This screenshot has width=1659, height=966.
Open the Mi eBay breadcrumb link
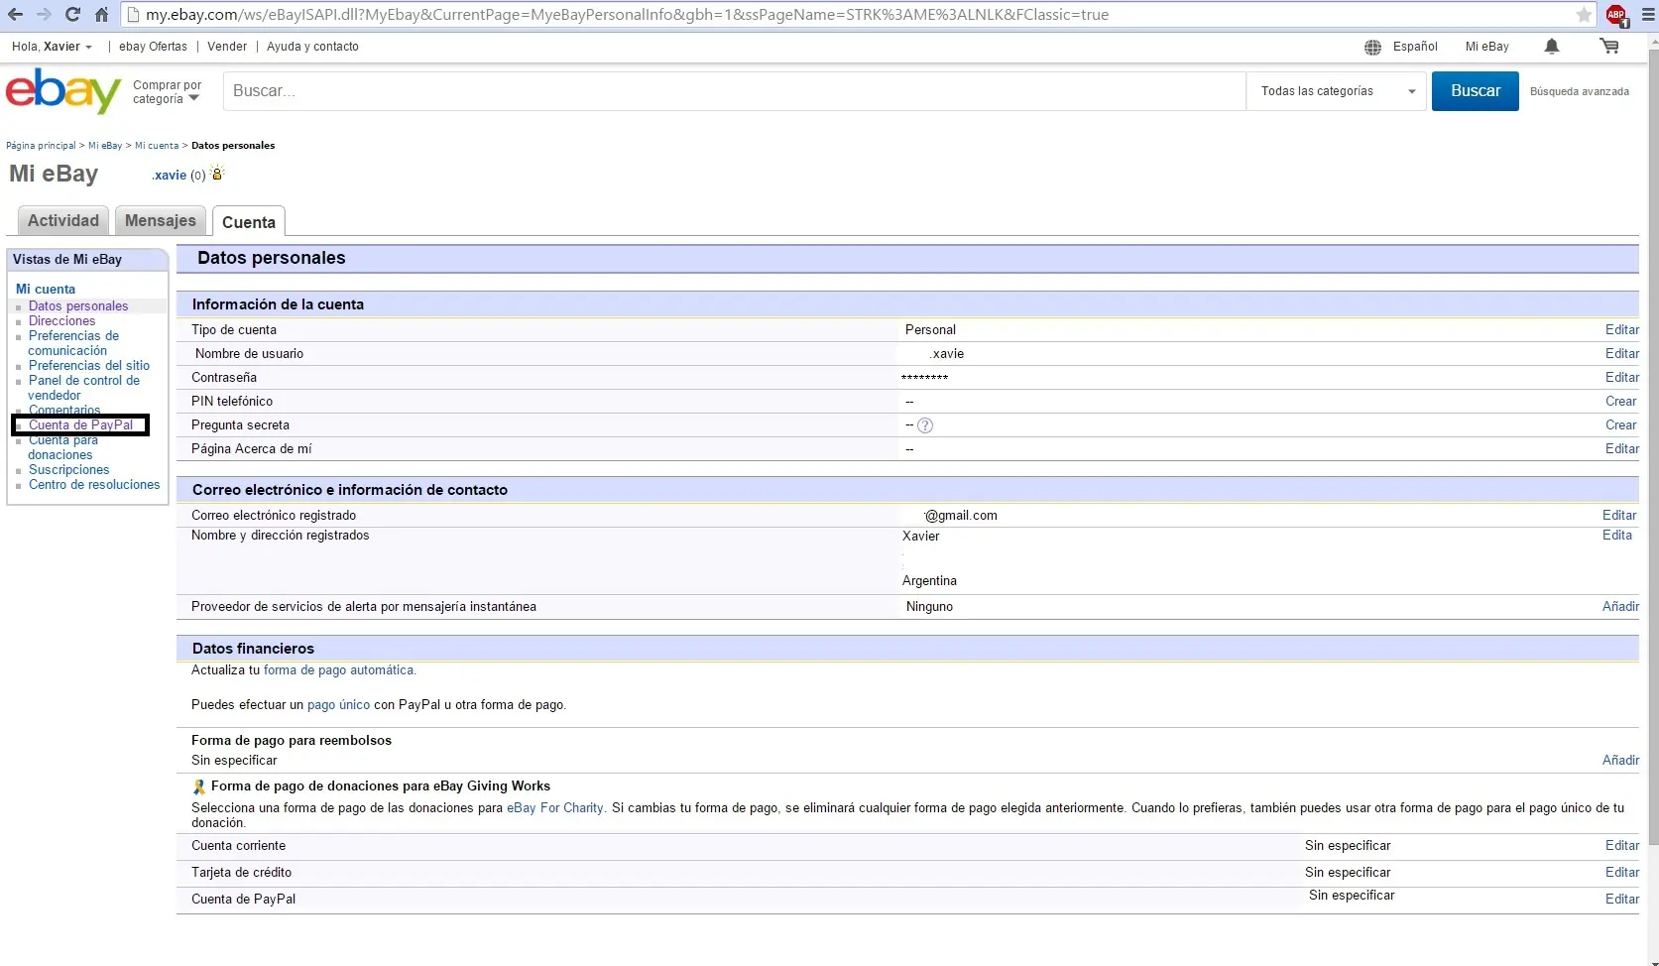tap(105, 146)
